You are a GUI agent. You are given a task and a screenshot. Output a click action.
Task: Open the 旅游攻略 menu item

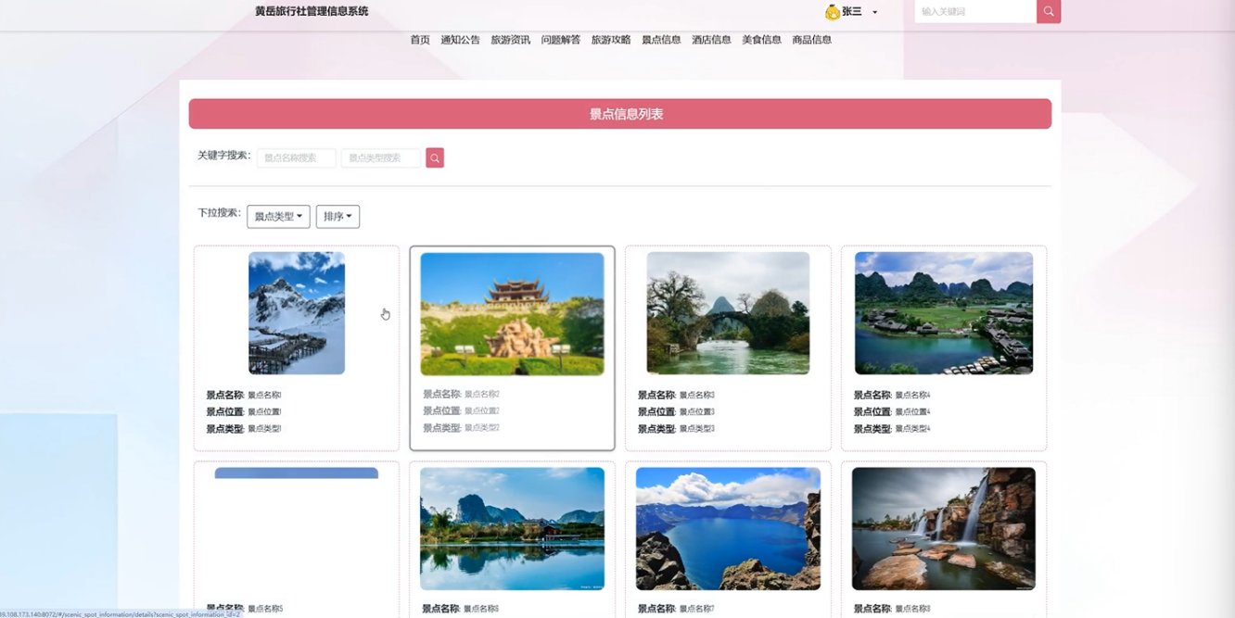tap(611, 40)
